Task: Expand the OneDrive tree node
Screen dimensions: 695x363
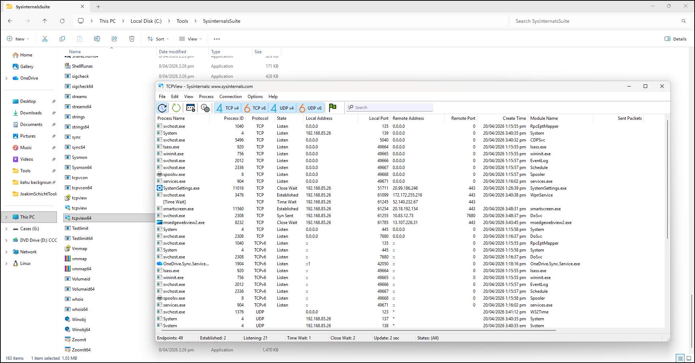Action: pyautogui.click(x=7, y=78)
